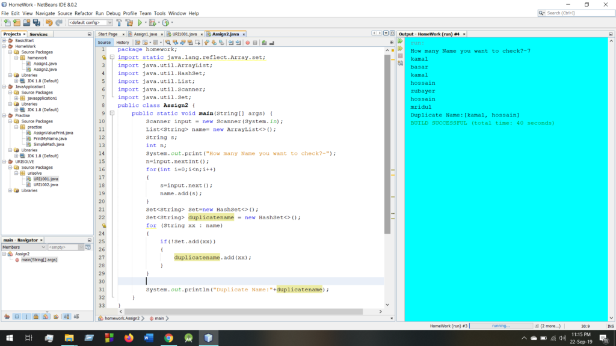Click the Build Project hammer icon
This screenshot has height=346, width=616.
pyautogui.click(x=119, y=23)
